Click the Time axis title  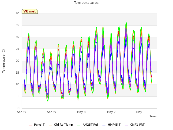tap(153, 116)
